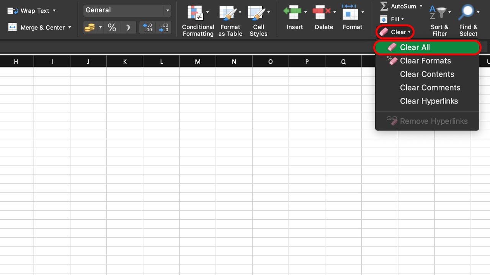Open Find & Select menu
490x275 pixels.
(x=469, y=21)
